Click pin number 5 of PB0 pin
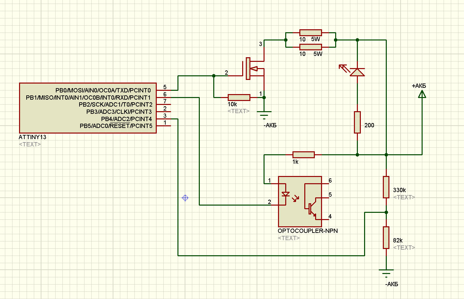This screenshot has height=299, width=464. click(x=165, y=87)
